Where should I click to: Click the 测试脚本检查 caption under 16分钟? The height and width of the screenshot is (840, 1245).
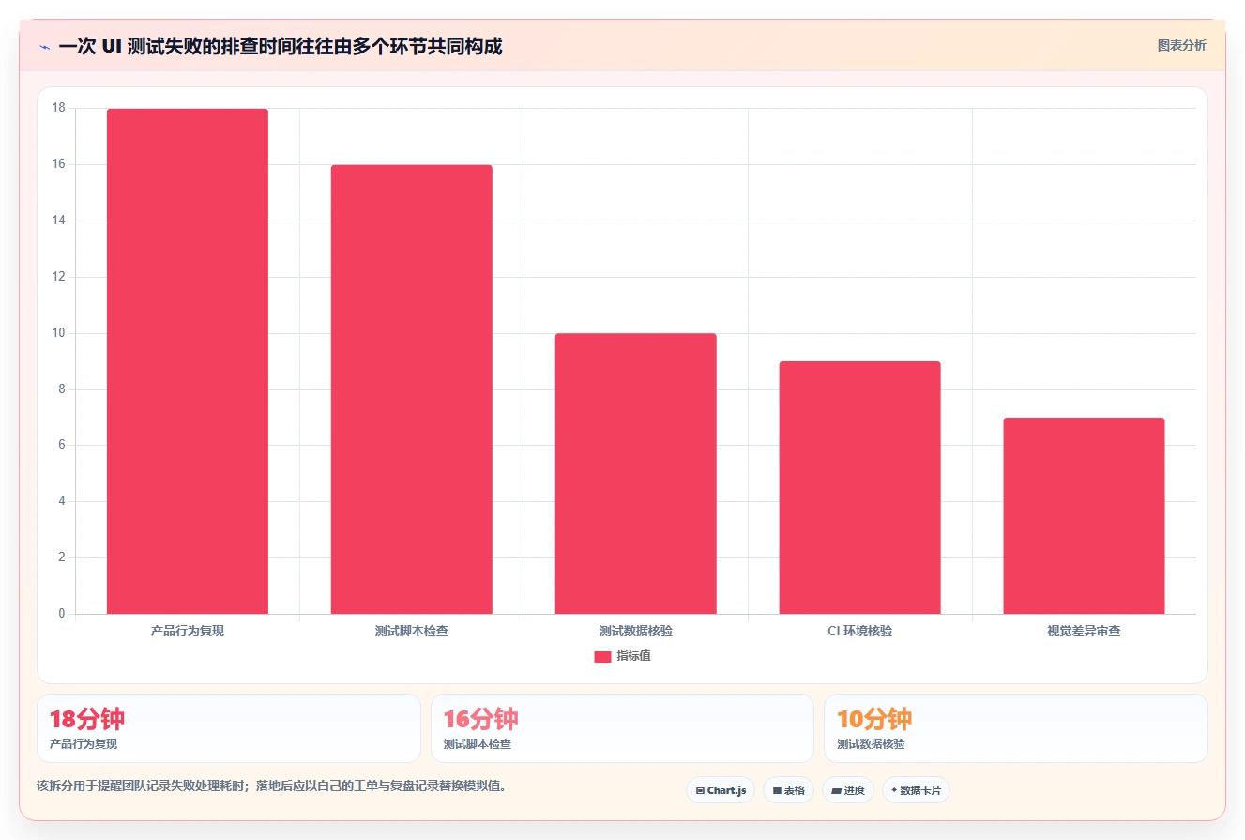(478, 743)
